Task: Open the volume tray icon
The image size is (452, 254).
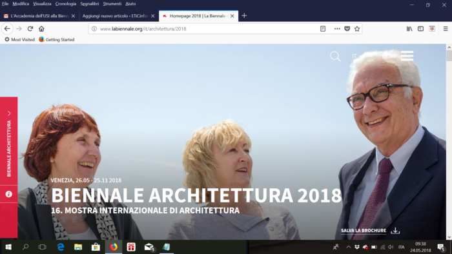Action: [391, 247]
